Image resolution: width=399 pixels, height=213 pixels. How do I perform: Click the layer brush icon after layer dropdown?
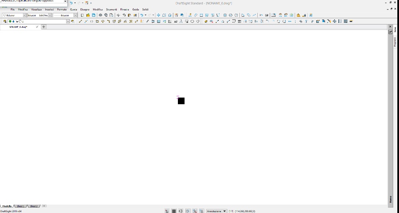click(x=73, y=21)
